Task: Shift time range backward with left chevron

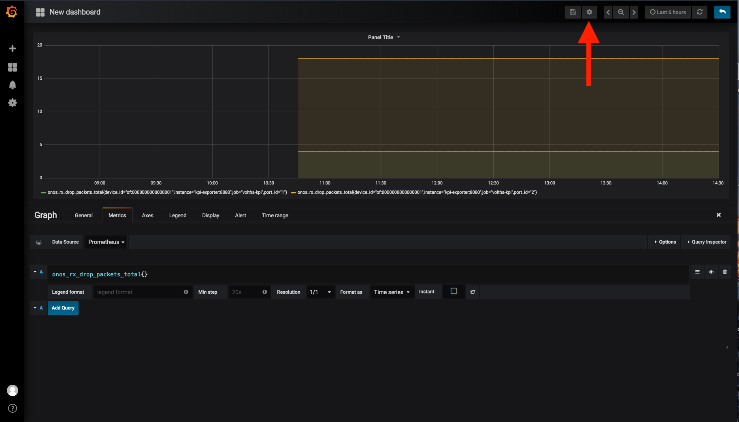Action: (x=608, y=12)
